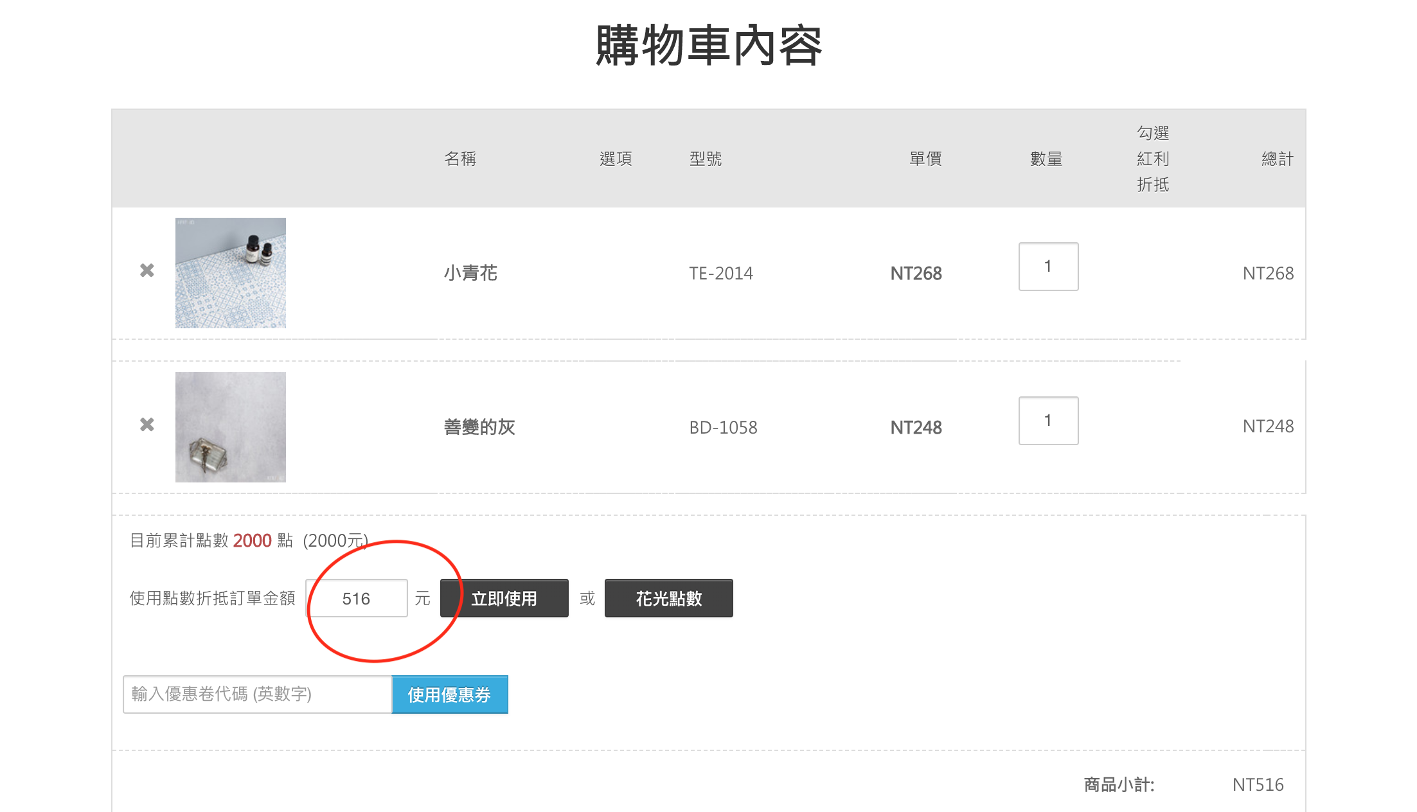This screenshot has height=812, width=1417.
Task: Click the 小青花 product name link
Action: (470, 273)
